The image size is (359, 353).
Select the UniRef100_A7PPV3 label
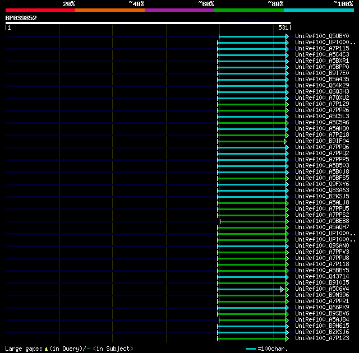(322, 252)
